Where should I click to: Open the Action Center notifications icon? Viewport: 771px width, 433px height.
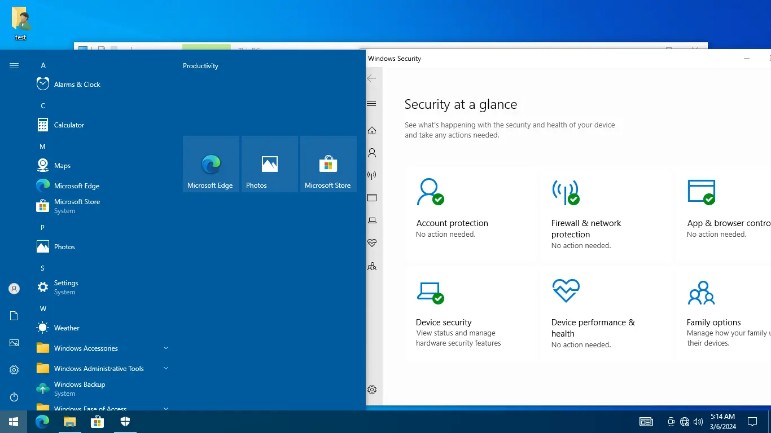click(x=752, y=422)
